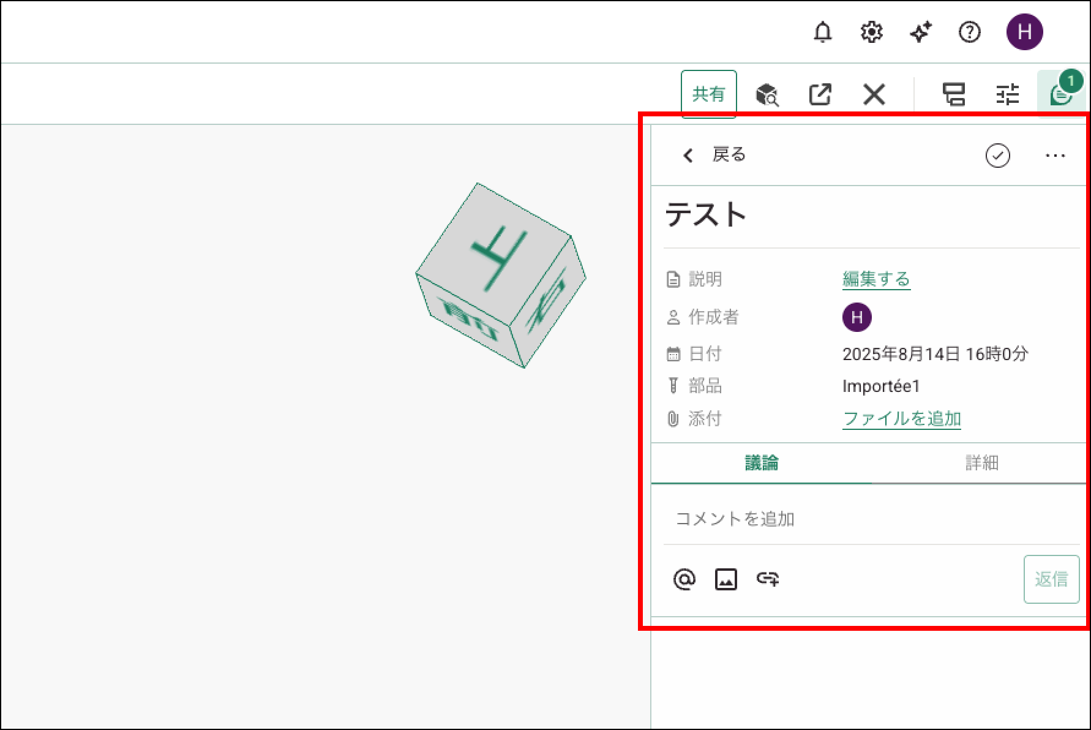
Task: Close the viewer with X icon
Action: [x=874, y=95]
